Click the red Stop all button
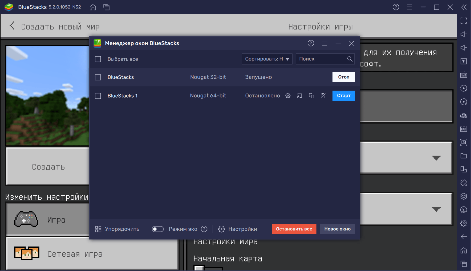Screen dimensions: 471x271 coord(294,229)
